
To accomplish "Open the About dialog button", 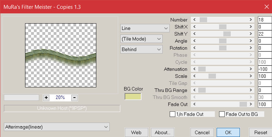I will pos(163,132).
